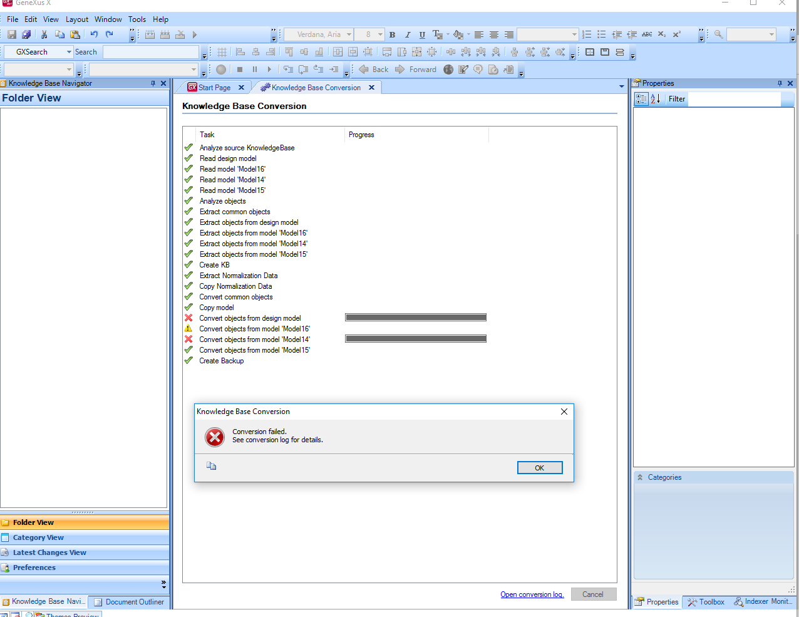Click the numbered list icon
The width and height of the screenshot is (799, 617).
coord(587,34)
